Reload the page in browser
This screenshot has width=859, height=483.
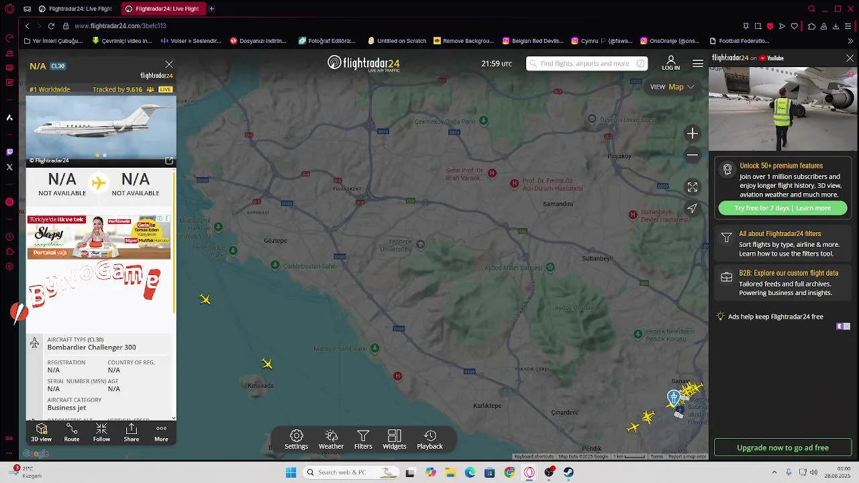click(x=51, y=25)
